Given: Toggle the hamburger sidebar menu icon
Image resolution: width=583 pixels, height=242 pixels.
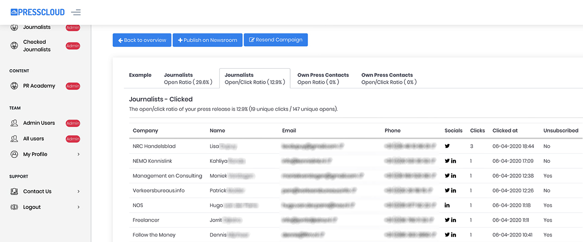Looking at the screenshot, I should [x=76, y=12].
